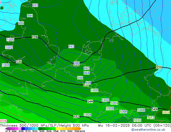
Task: Click the 1008 label left of the right-hand 544 label
Action: [141, 110]
